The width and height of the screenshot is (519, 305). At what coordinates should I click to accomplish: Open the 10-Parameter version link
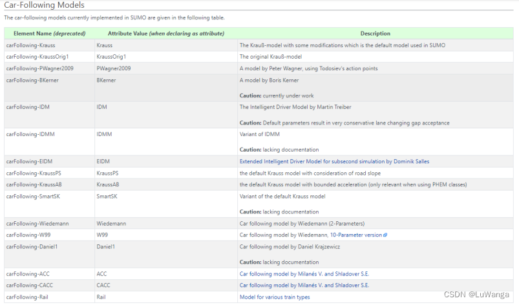pyautogui.click(x=356, y=235)
